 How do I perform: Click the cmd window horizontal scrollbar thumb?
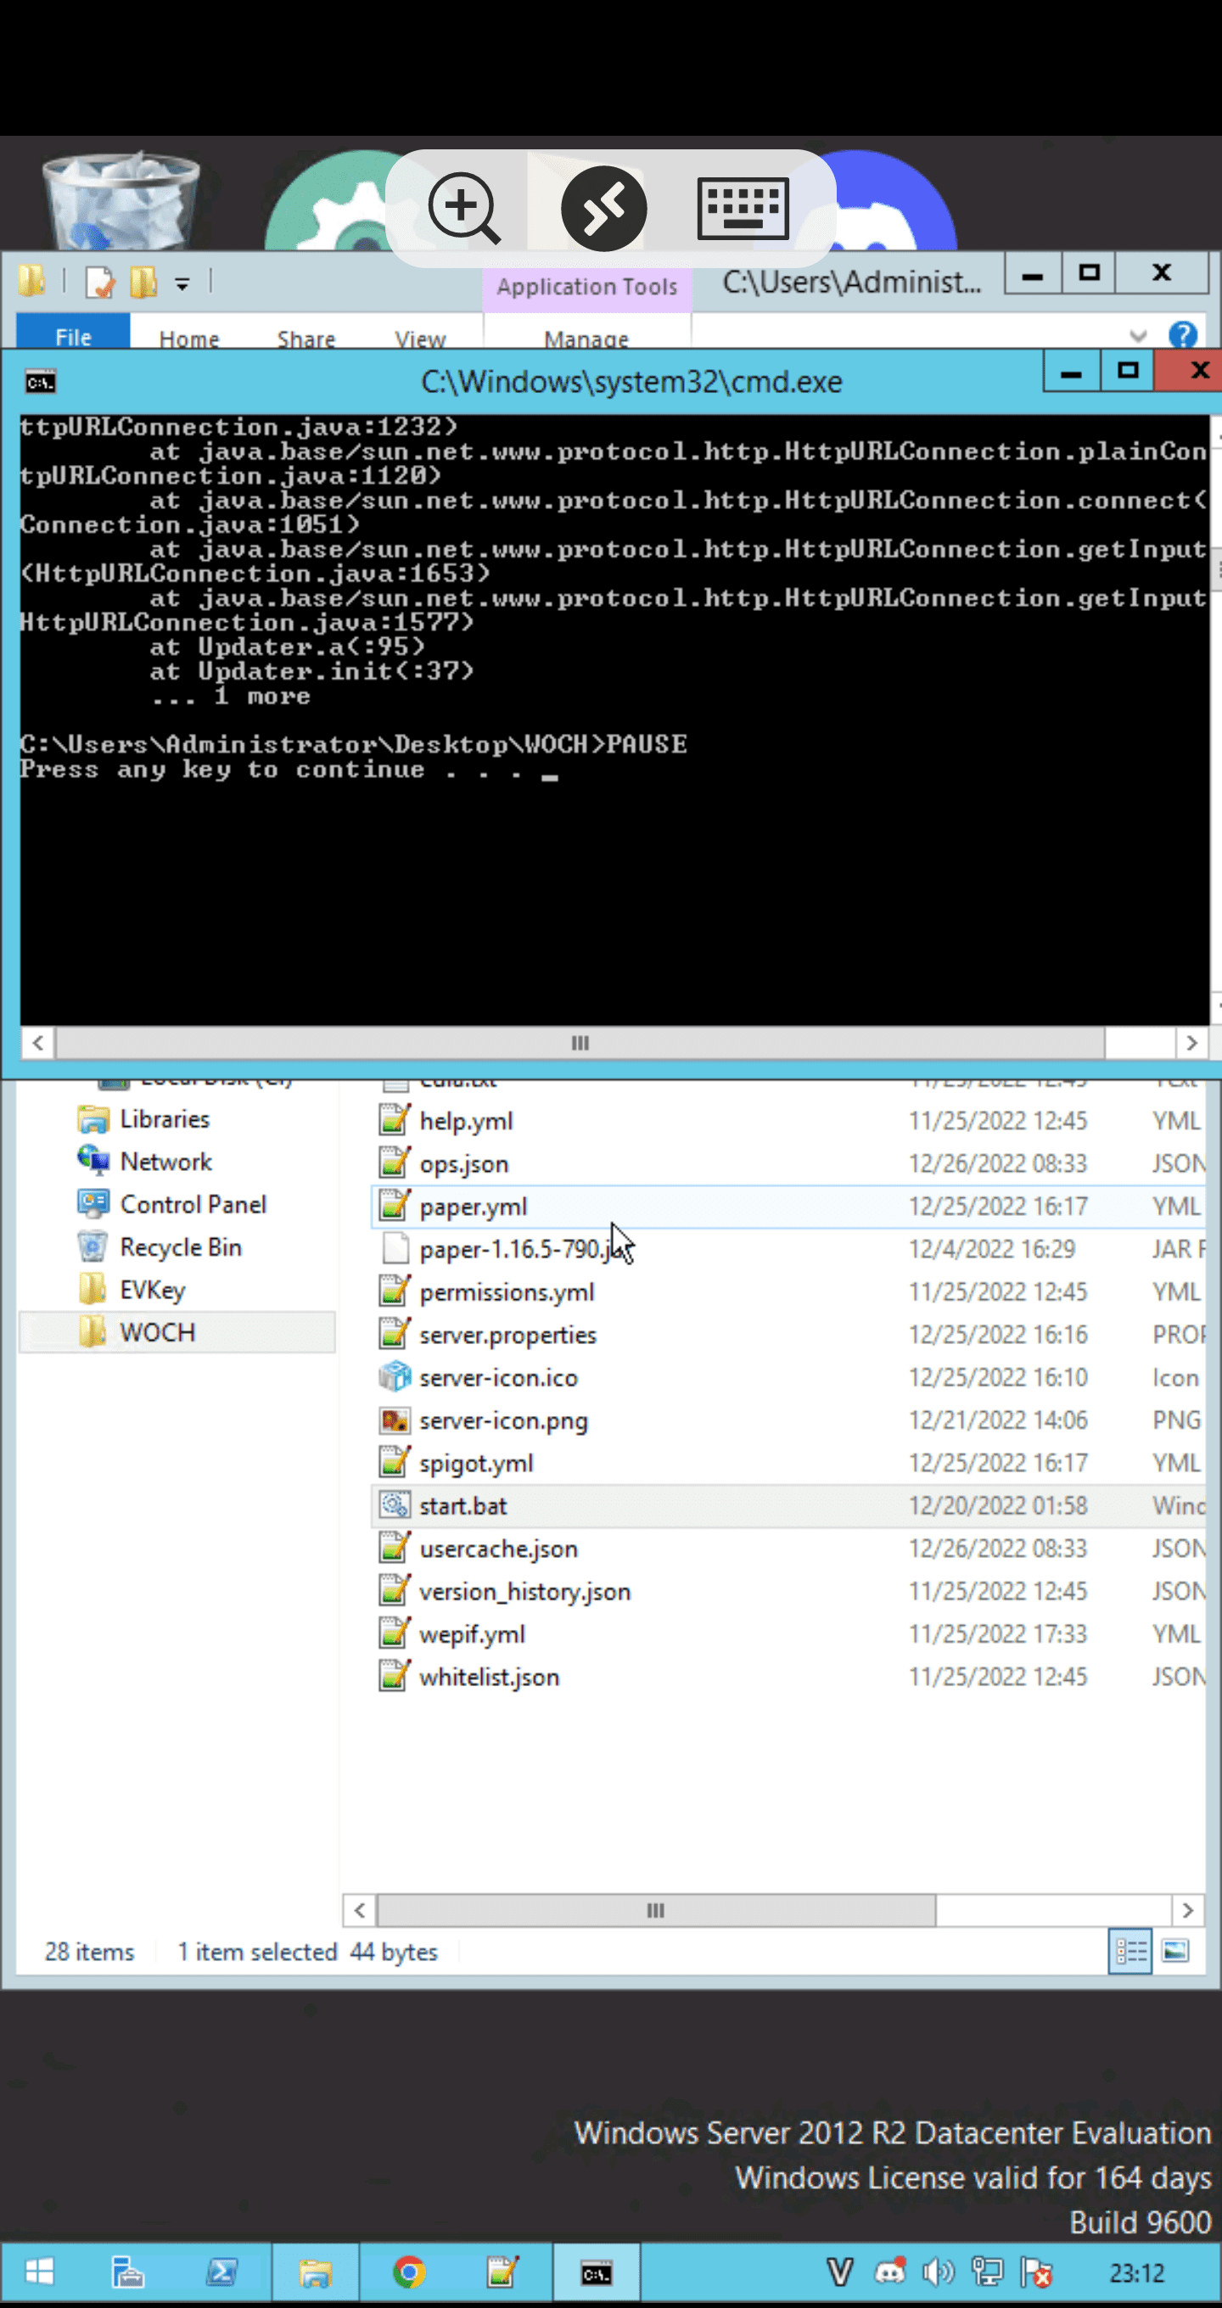tap(580, 1043)
